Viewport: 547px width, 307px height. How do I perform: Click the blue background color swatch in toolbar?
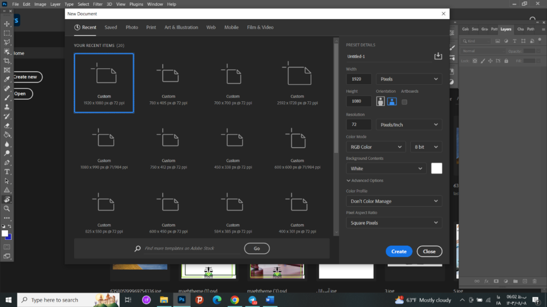9,238
